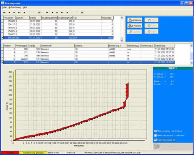Click the Bemerkung 1 column header
The image size is (194, 155).
click(x=118, y=45)
